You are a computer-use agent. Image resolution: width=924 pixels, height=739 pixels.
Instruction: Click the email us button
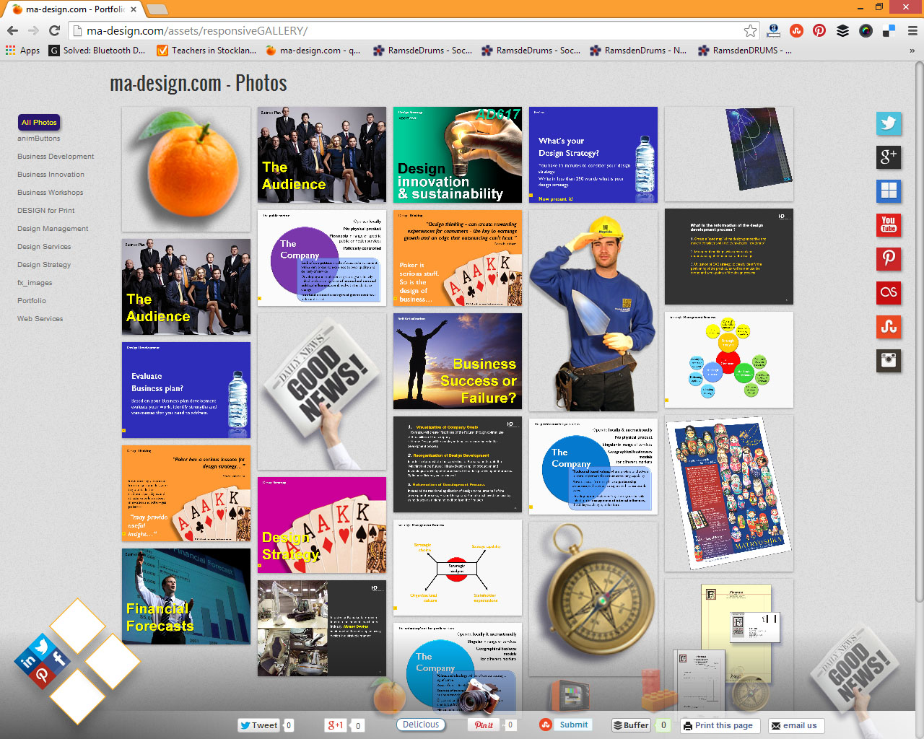[794, 725]
